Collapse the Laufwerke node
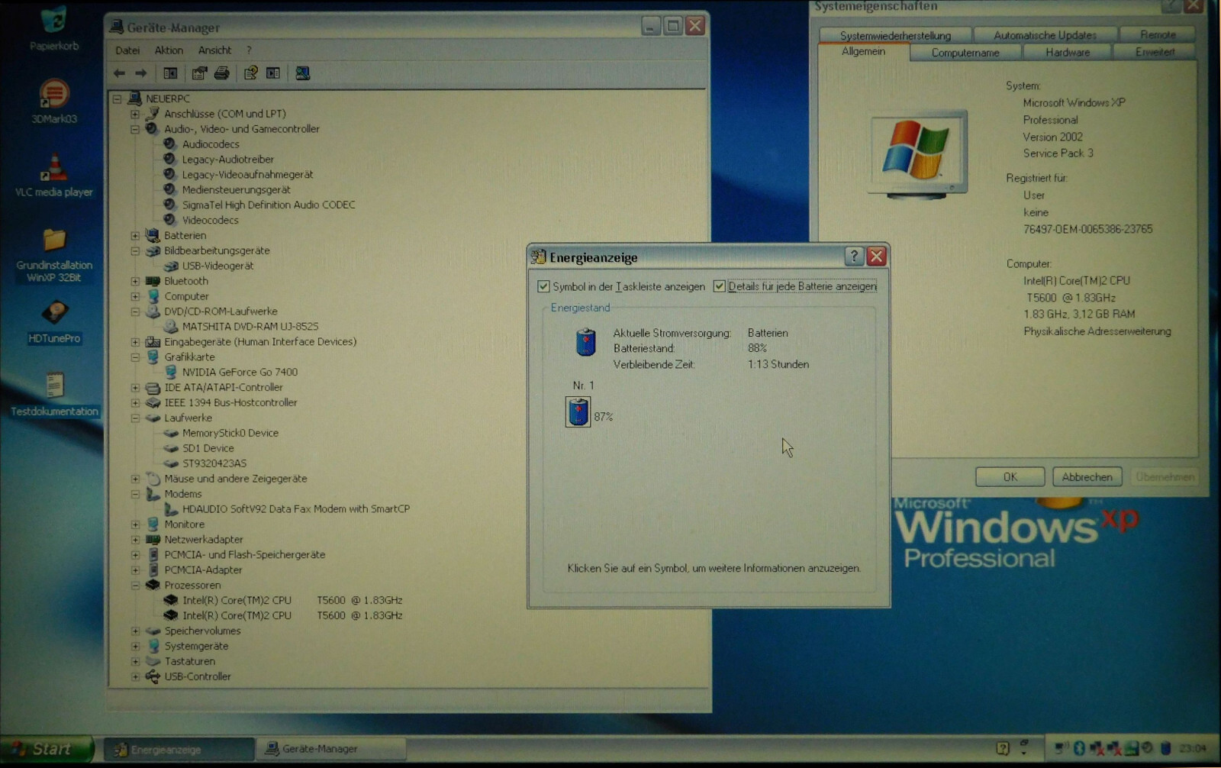Screen dimensions: 1221x768 click(135, 418)
